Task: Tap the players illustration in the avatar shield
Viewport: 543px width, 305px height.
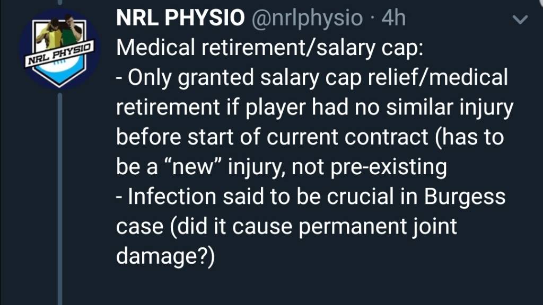Action: click(x=59, y=32)
